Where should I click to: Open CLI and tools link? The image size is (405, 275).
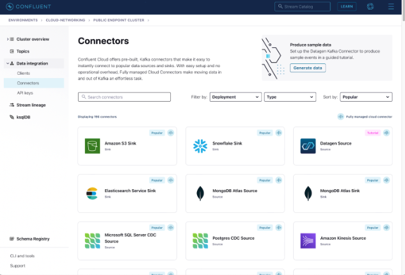(22, 256)
